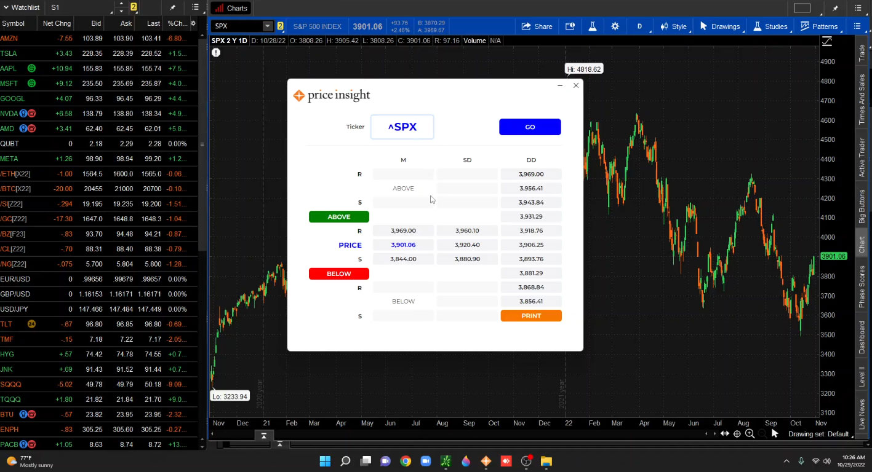The height and width of the screenshot is (472, 872).
Task: Click the ^SPX ticker input field
Action: pos(402,127)
